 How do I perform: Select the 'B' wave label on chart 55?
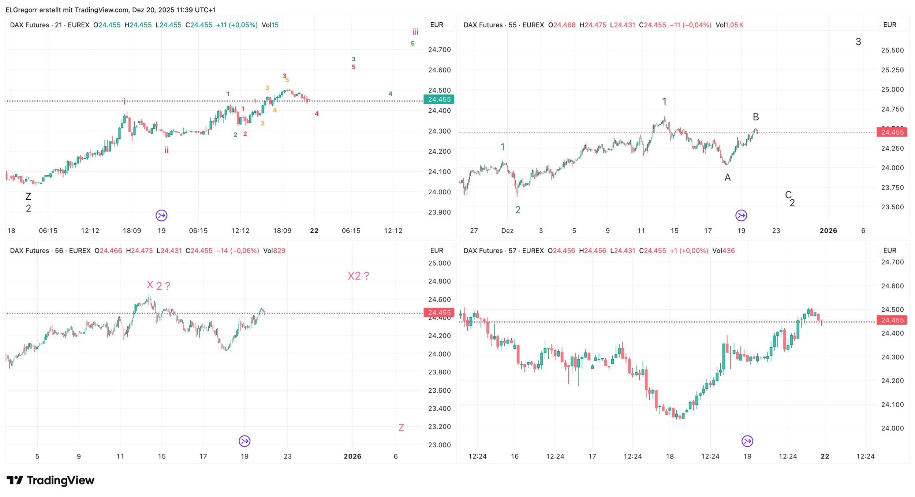(756, 117)
